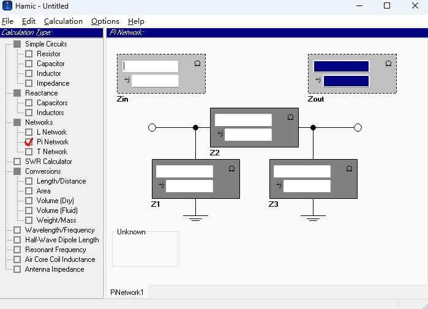Switch to the PiNetwork1 tab
The image size is (428, 309).
coord(127,292)
